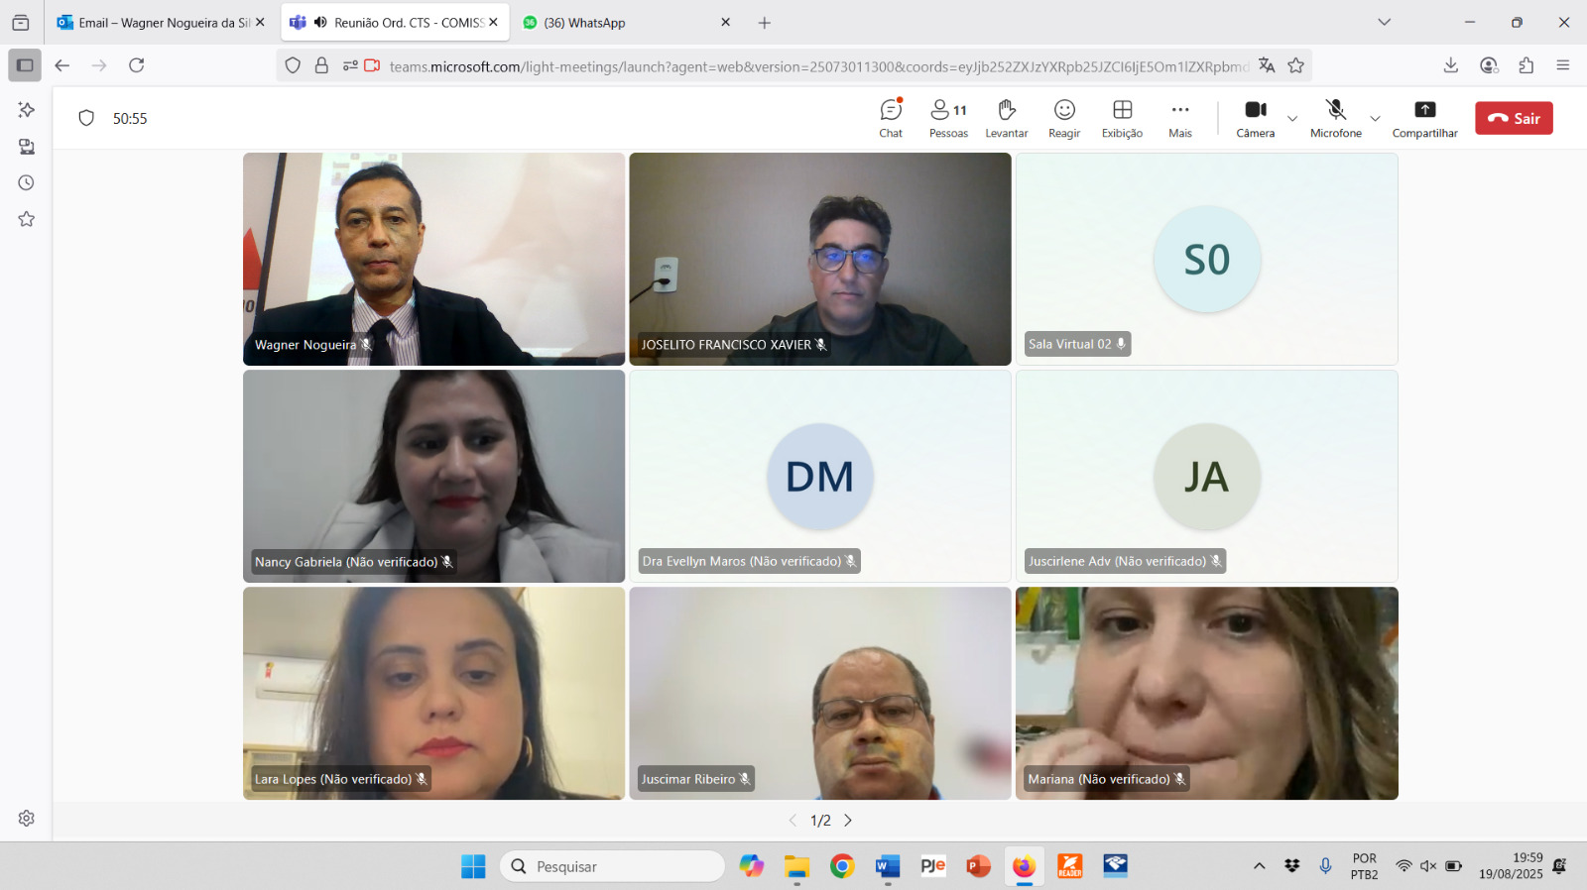Open AI chatbot sparkle sidebar icon
Viewport: 1587px width, 890px height.
pos(27,109)
